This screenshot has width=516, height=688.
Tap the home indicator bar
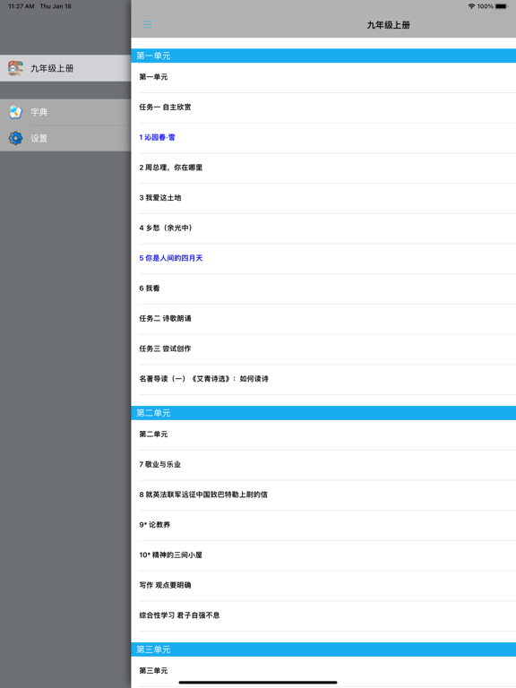[x=258, y=683]
